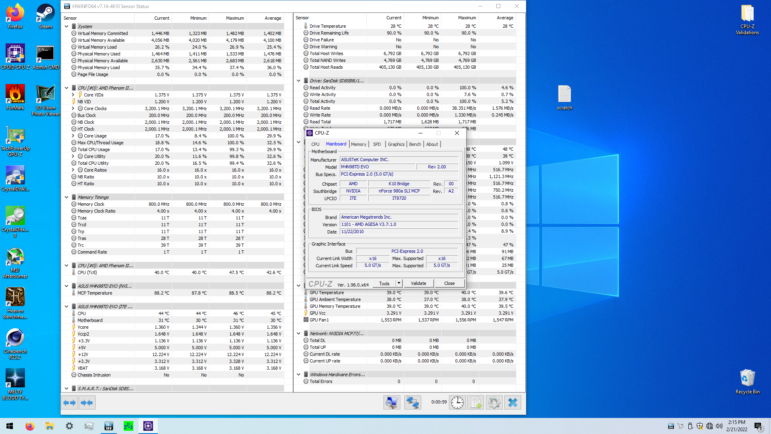Click HWiNFO icon in the taskbar
This screenshot has width=771, height=434.
click(x=109, y=426)
